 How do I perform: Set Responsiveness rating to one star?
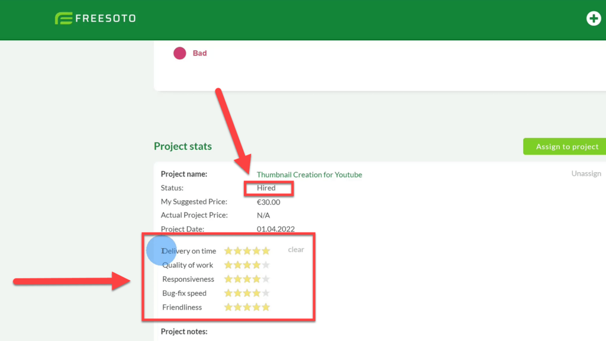point(228,279)
